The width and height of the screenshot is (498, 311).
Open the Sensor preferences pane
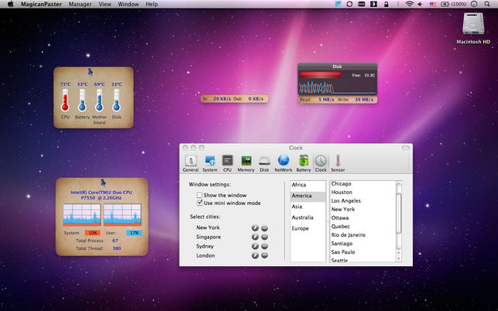[338, 163]
